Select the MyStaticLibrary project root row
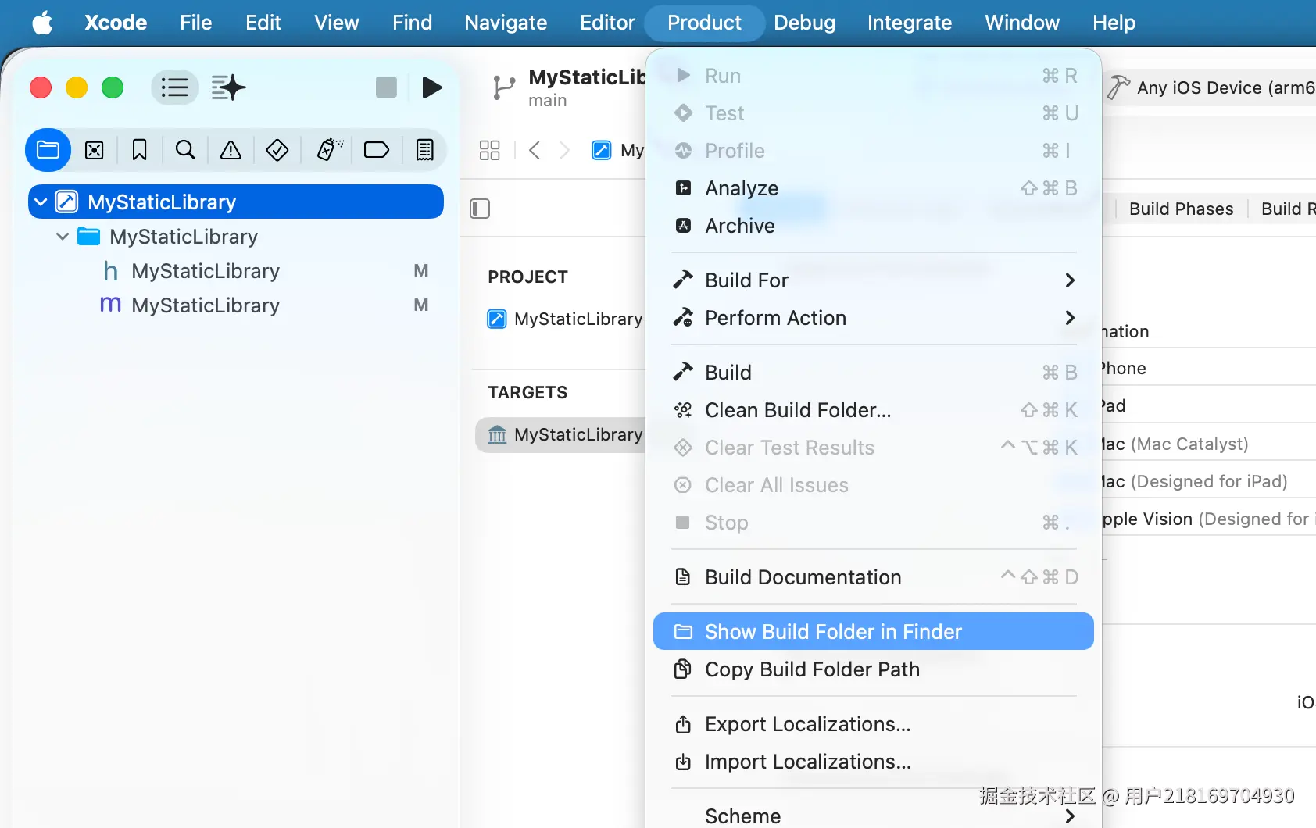This screenshot has height=828, width=1316. point(236,202)
